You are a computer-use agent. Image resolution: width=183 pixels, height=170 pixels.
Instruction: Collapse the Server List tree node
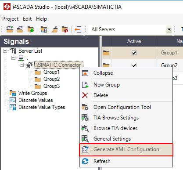[5, 51]
